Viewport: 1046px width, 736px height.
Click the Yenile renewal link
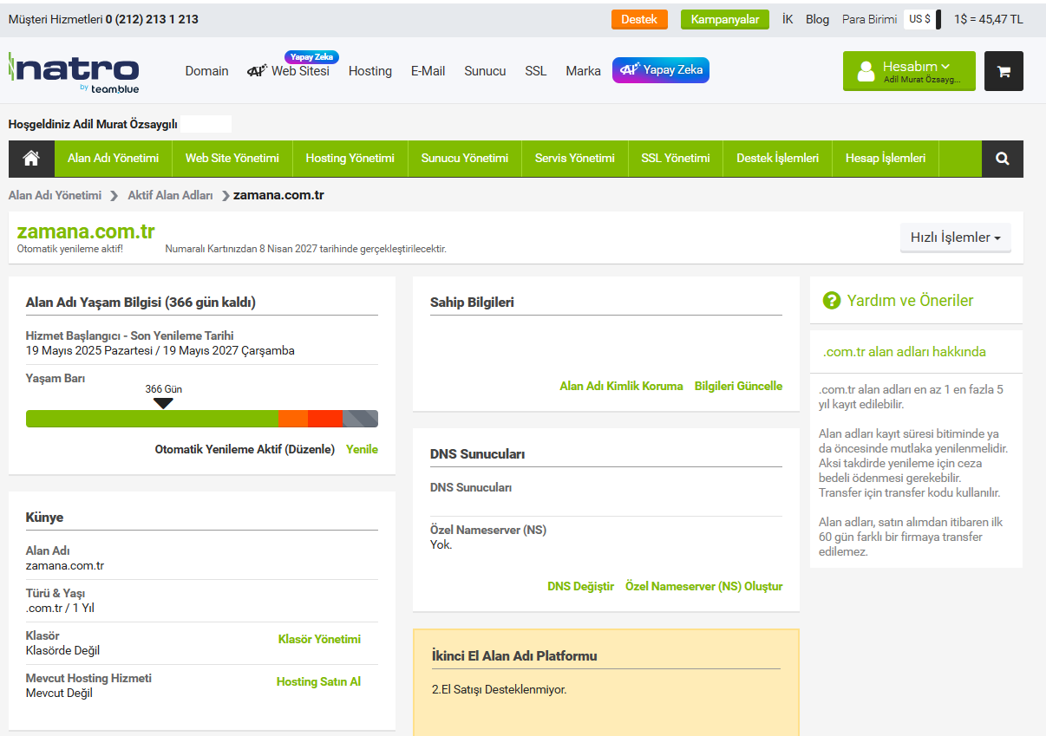362,449
